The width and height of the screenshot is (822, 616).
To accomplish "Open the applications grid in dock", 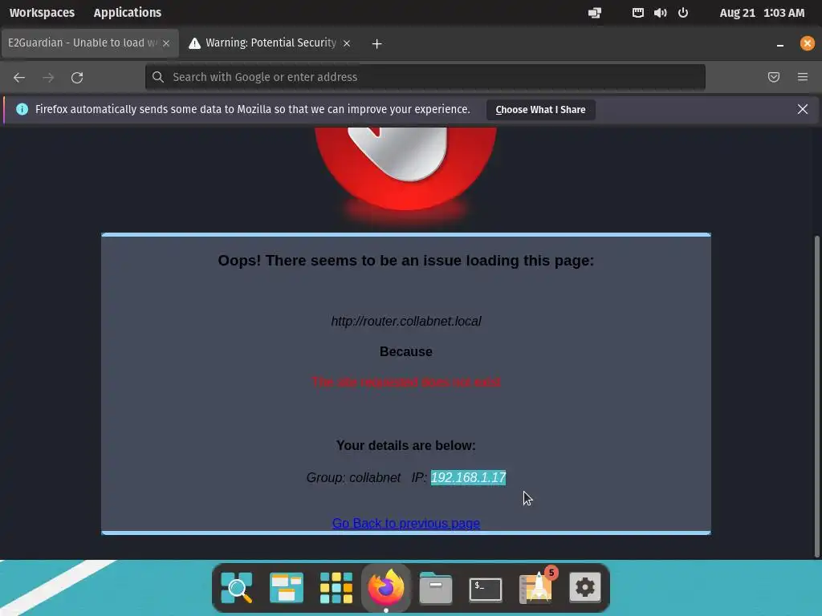I will tap(336, 588).
